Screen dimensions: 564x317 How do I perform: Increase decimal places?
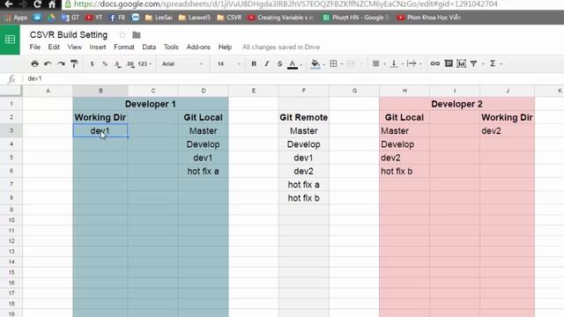click(x=130, y=64)
